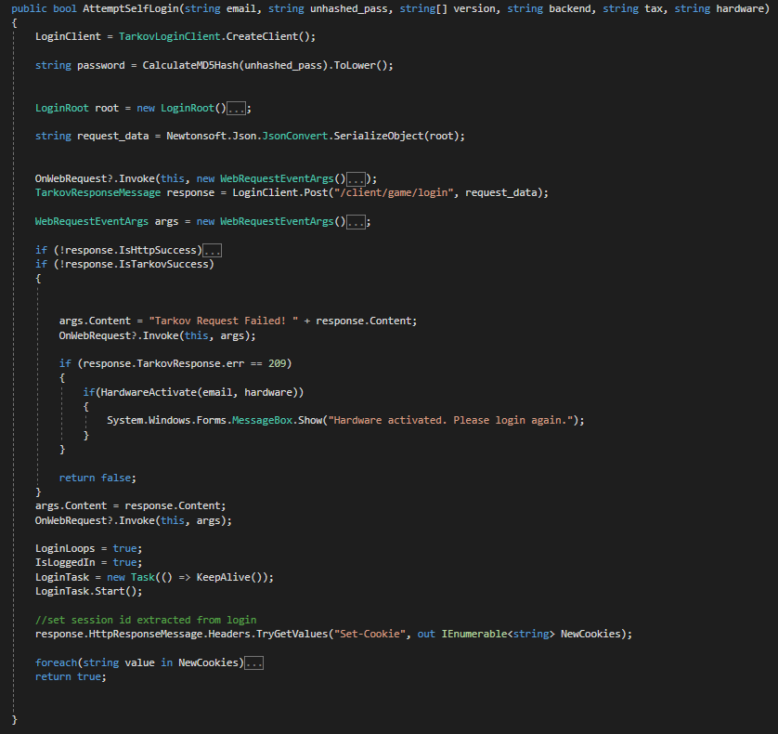Click the backend parameter in signature
The height and width of the screenshot is (734, 778).
click(570, 8)
